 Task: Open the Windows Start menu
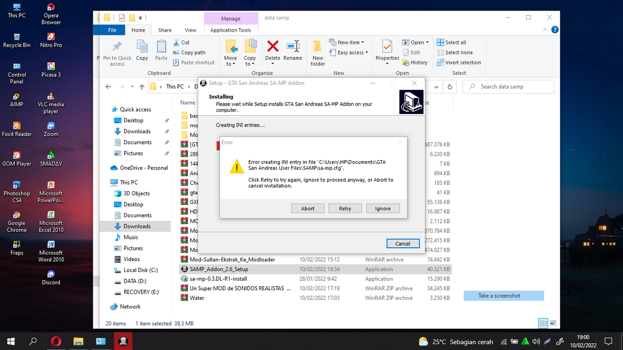click(11, 341)
